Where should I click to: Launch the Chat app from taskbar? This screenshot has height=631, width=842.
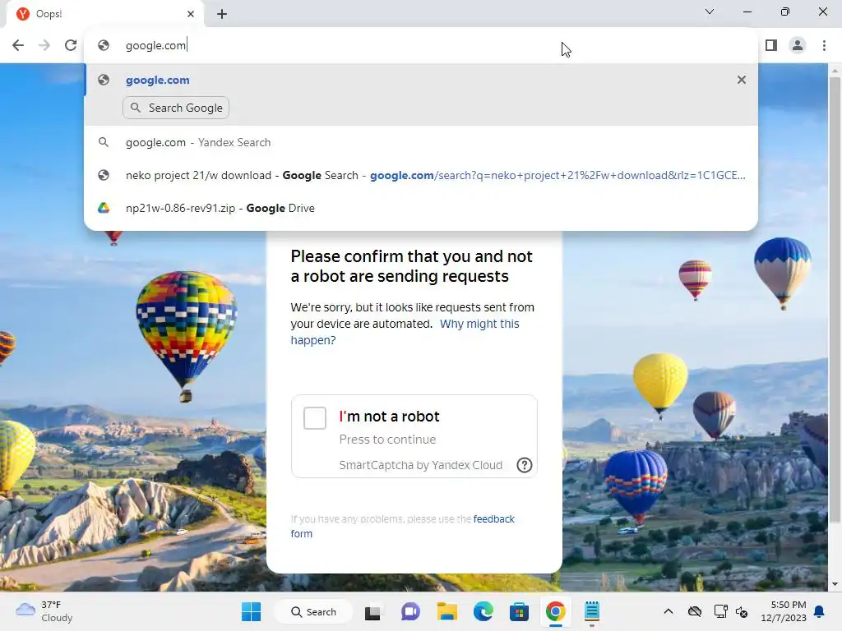(410, 611)
